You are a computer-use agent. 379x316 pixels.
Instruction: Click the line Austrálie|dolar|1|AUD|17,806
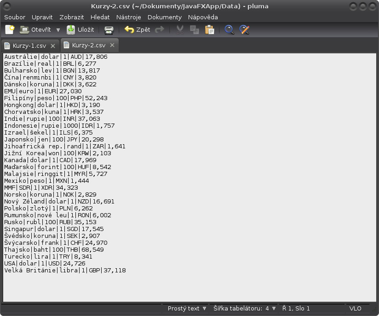click(x=56, y=57)
